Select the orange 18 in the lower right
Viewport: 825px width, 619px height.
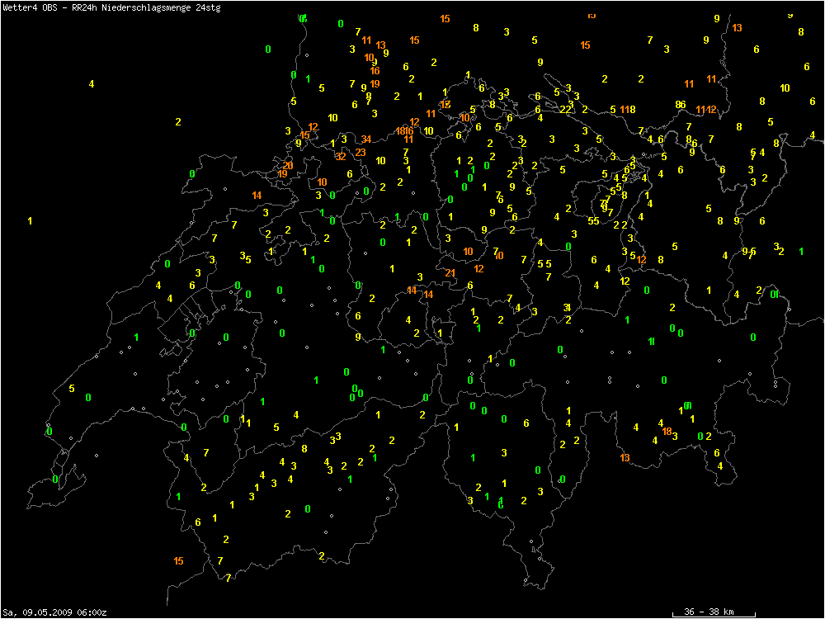click(667, 431)
